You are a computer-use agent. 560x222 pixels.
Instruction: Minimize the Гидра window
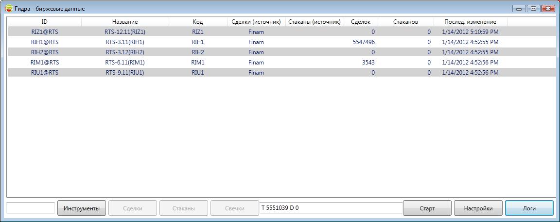[518, 8]
